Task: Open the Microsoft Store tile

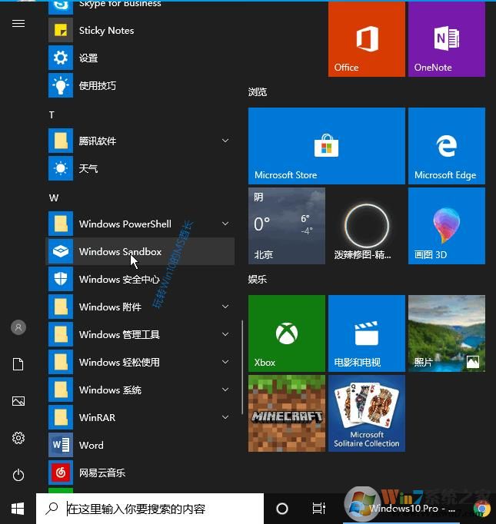Action: coord(326,146)
